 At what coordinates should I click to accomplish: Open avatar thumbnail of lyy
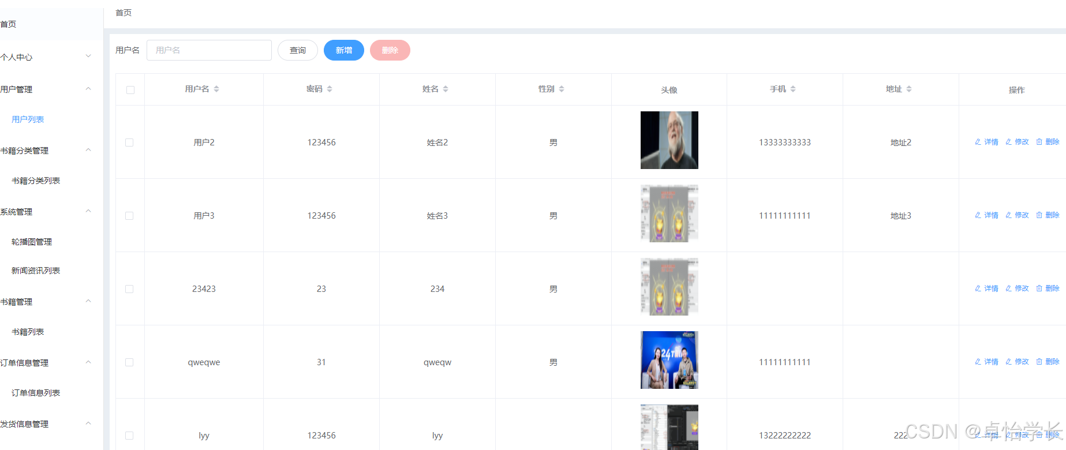(669, 427)
